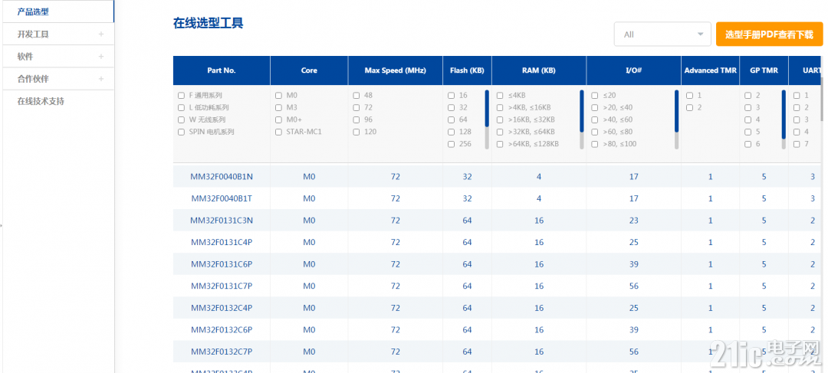The height and width of the screenshot is (373, 828).
Task: Open part MM32F0040B1T
Action: click(x=222, y=198)
